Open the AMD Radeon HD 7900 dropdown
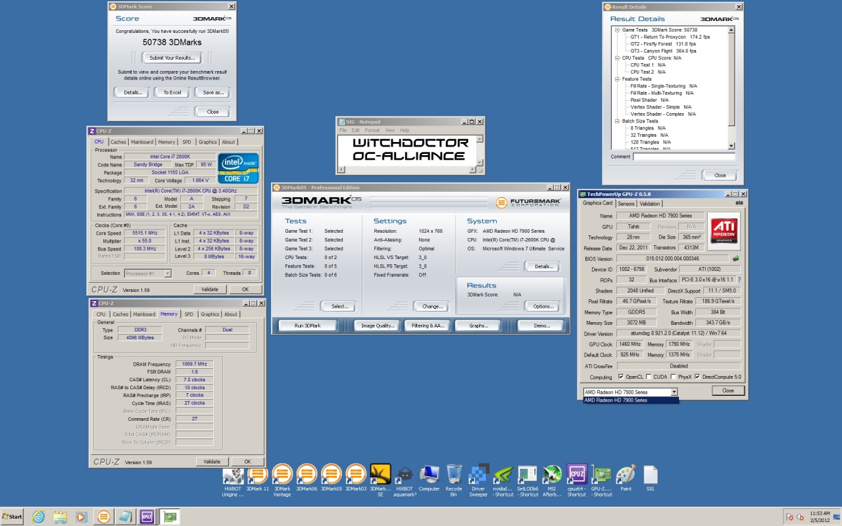Image resolution: width=842 pixels, height=526 pixels. [674, 392]
